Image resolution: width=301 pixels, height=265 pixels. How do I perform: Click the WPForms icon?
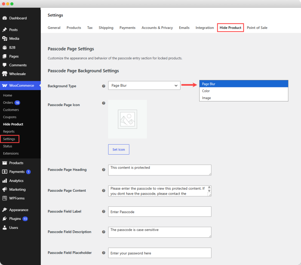(x=5, y=198)
